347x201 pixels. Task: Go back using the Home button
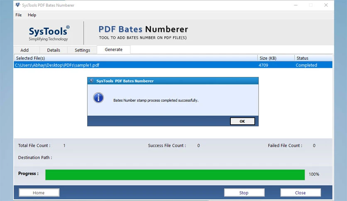pos(39,193)
